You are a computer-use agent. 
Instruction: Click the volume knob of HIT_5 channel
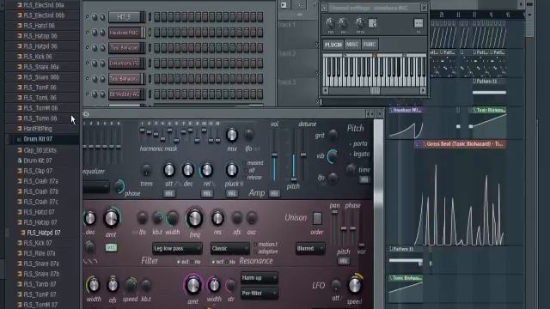[102, 17]
